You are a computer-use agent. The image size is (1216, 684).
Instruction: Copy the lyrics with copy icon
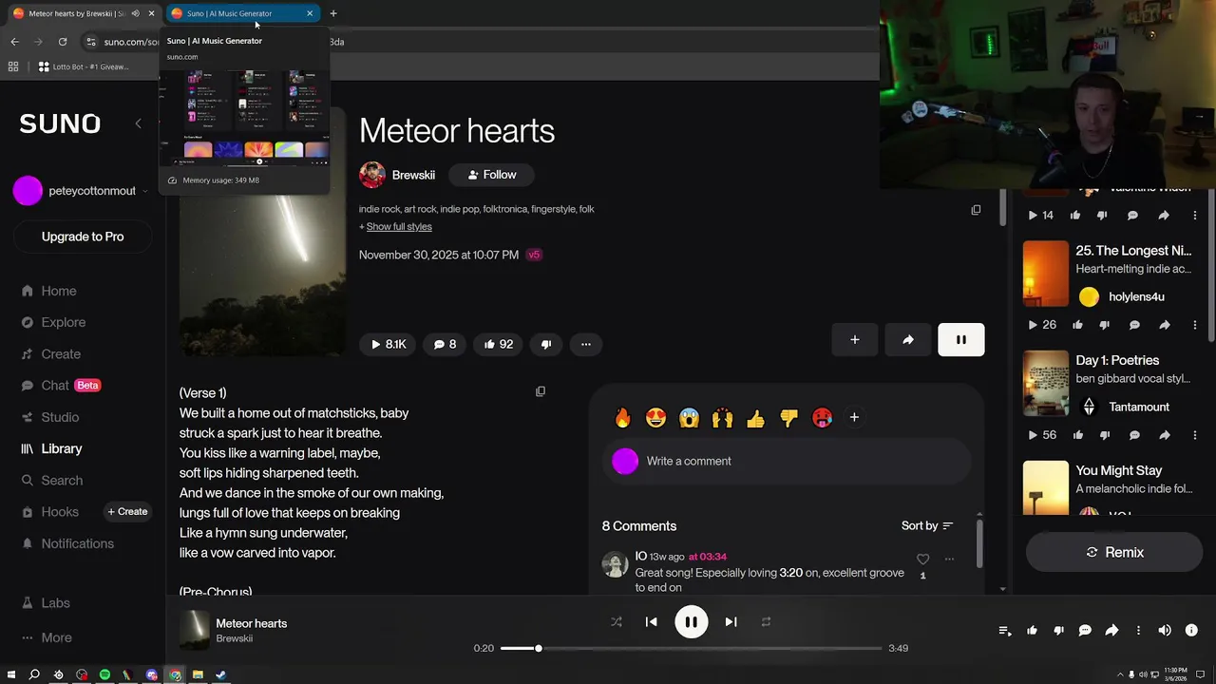(541, 391)
